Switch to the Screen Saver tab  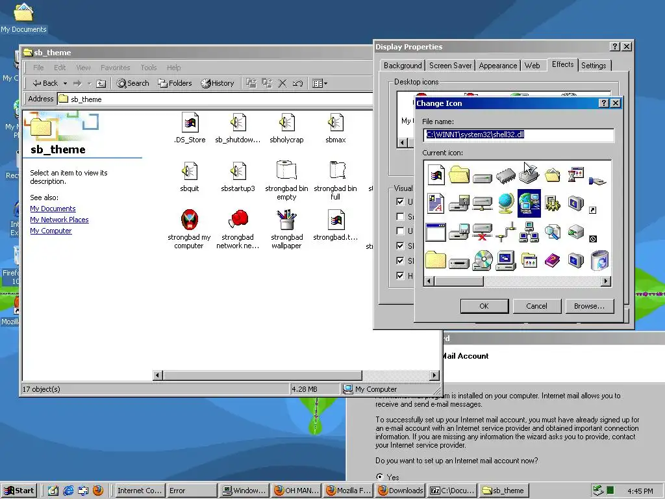[x=450, y=66]
